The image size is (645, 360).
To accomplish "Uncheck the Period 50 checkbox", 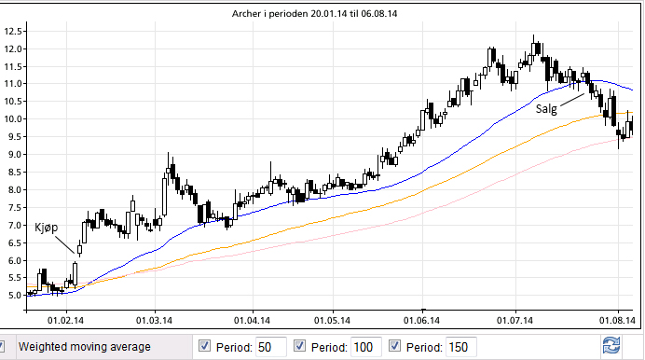I will click(x=204, y=346).
